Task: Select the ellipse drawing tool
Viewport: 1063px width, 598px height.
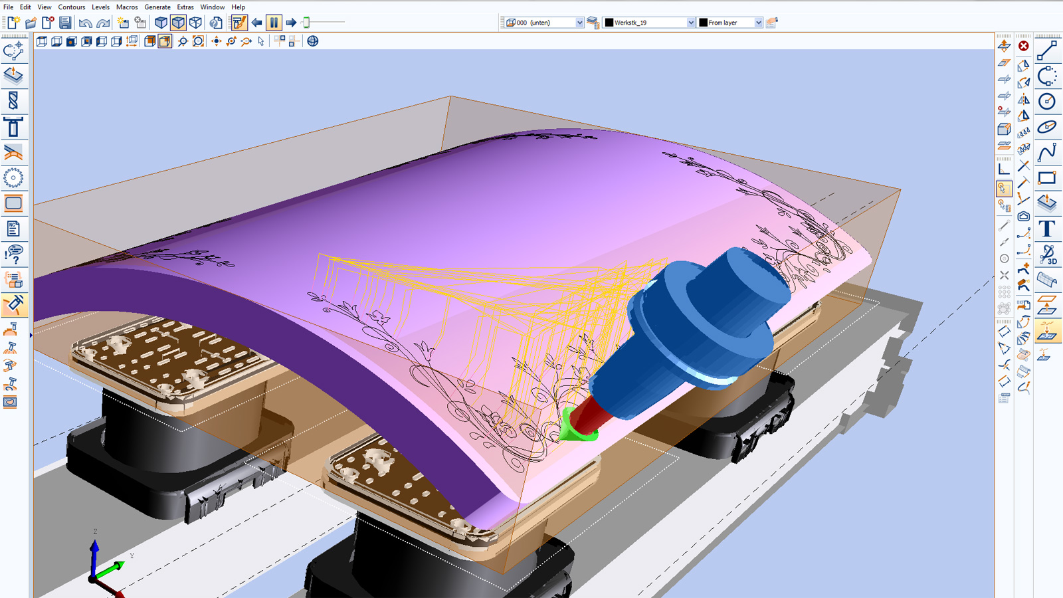Action: (x=1047, y=126)
